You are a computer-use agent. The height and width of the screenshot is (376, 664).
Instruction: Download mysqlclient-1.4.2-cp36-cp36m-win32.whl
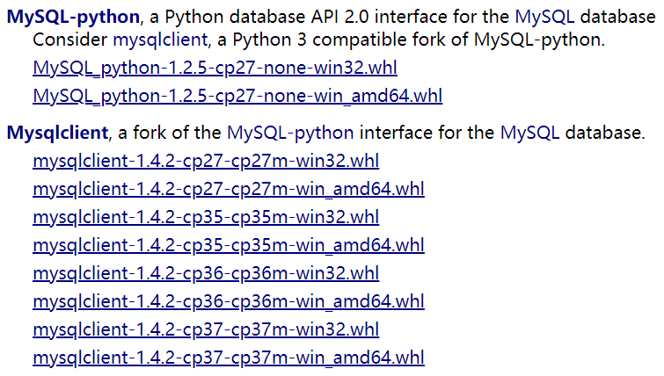(206, 273)
